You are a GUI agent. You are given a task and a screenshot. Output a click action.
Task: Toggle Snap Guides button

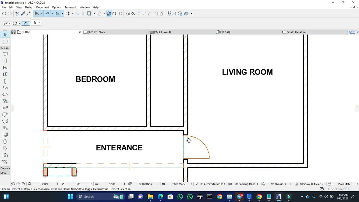[x=47, y=13]
